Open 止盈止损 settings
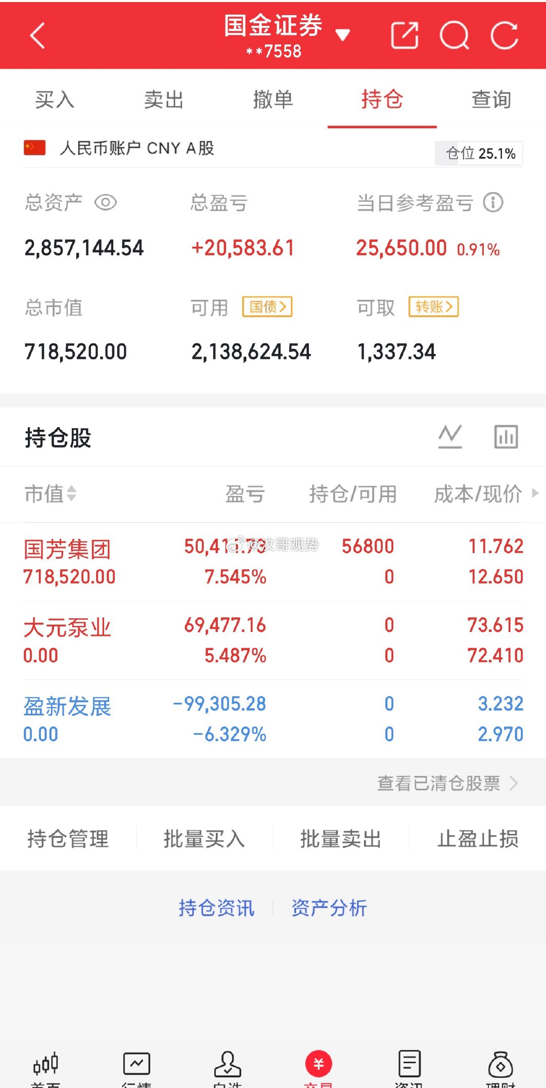Viewport: 546px width, 1088px height. 478,839
